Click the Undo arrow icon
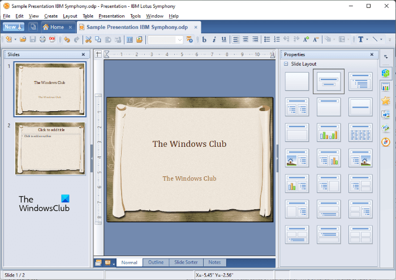Screen dimensions: 396x280 [67, 39]
